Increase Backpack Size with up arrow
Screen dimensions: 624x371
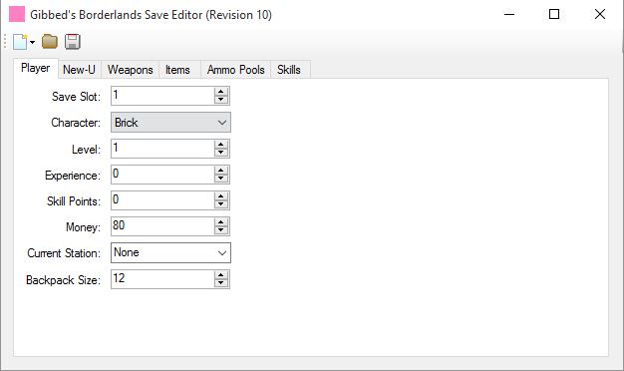pyautogui.click(x=221, y=275)
